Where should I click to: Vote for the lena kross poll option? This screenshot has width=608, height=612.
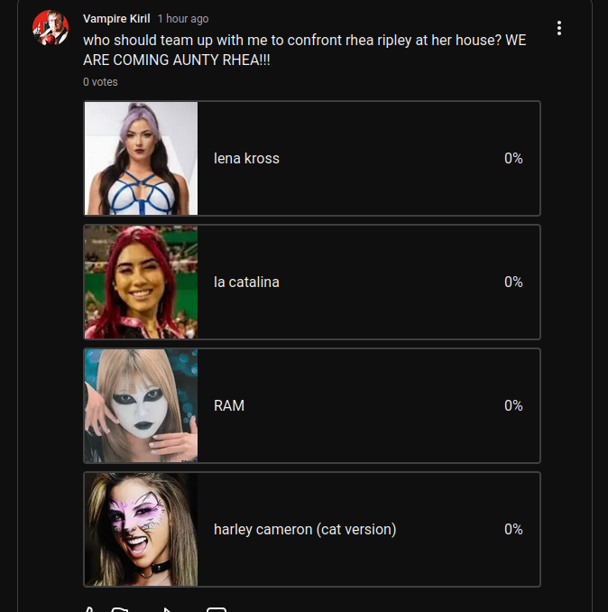click(x=312, y=158)
